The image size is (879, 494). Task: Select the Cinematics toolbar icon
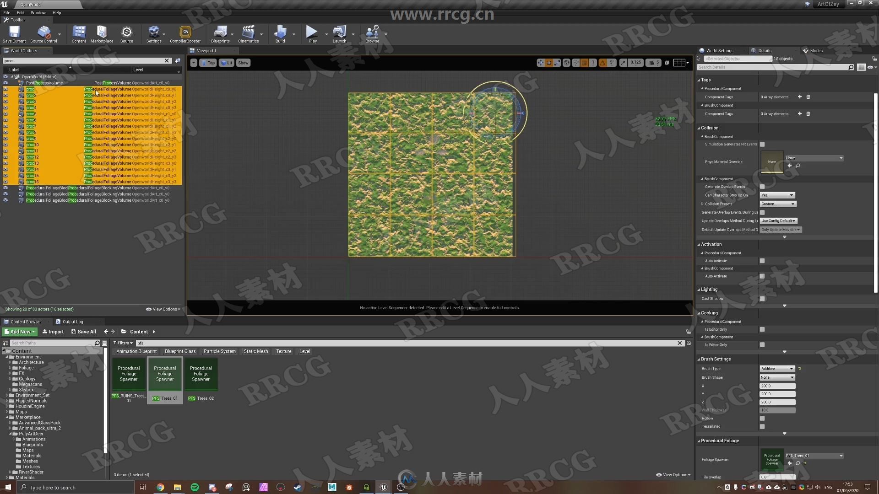[248, 33]
